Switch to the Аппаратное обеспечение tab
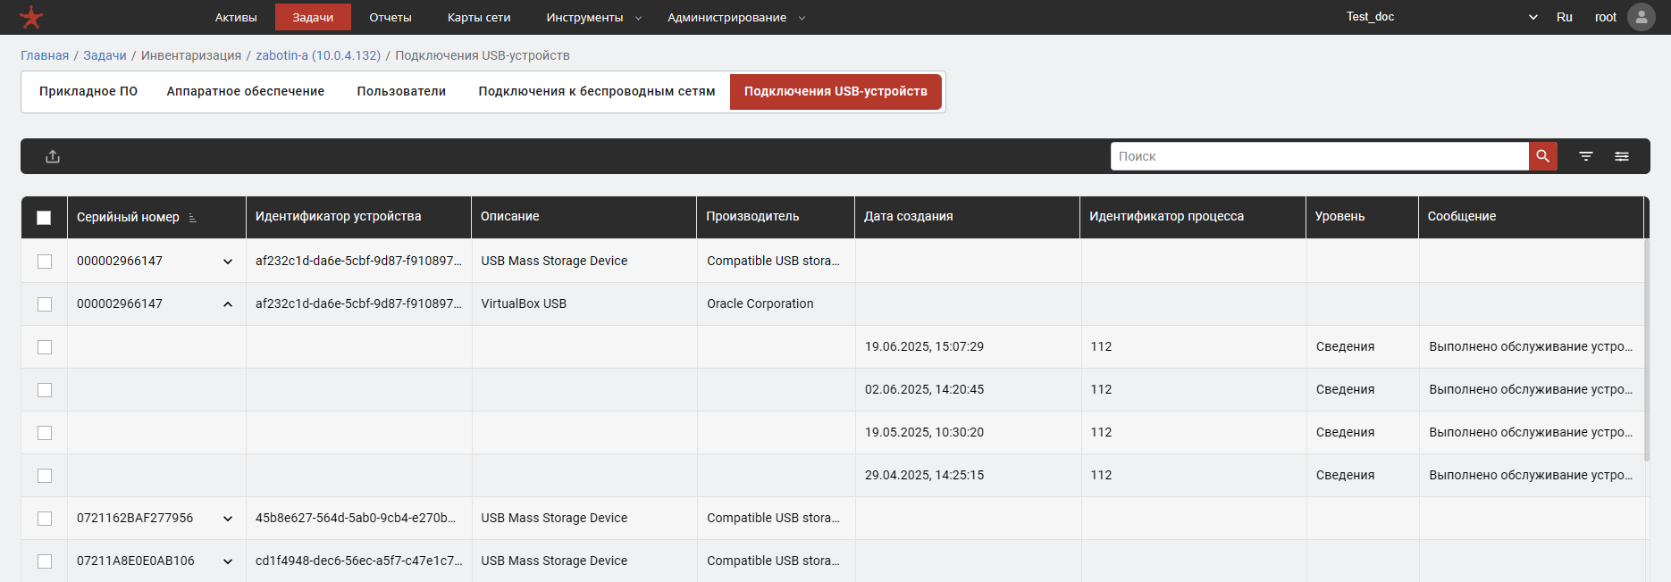This screenshot has width=1671, height=582. pos(245,91)
